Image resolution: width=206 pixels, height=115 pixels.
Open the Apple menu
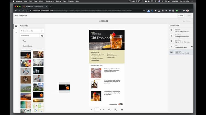point(13,1)
